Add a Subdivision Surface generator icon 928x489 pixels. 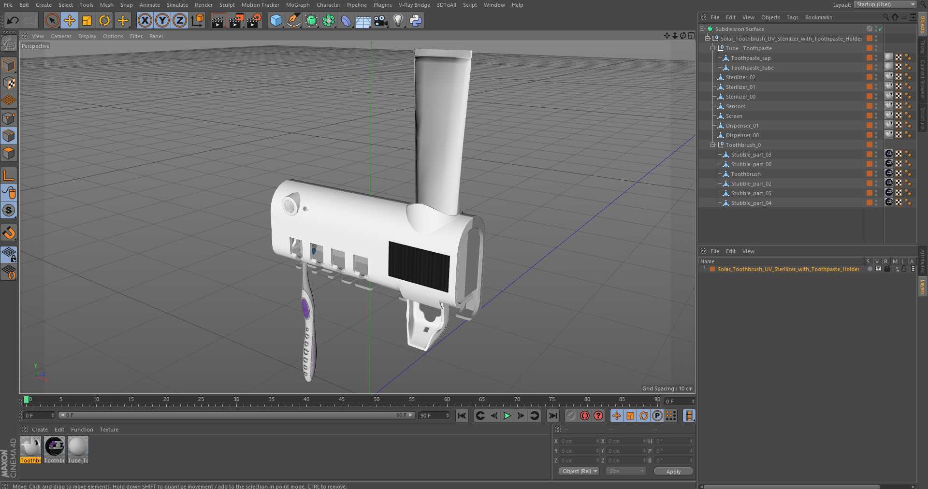(311, 20)
